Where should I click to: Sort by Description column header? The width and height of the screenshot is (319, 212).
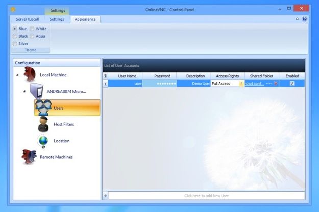point(193,76)
